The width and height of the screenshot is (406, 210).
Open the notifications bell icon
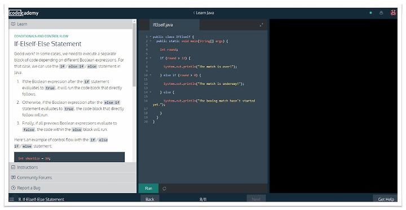tap(381, 13)
